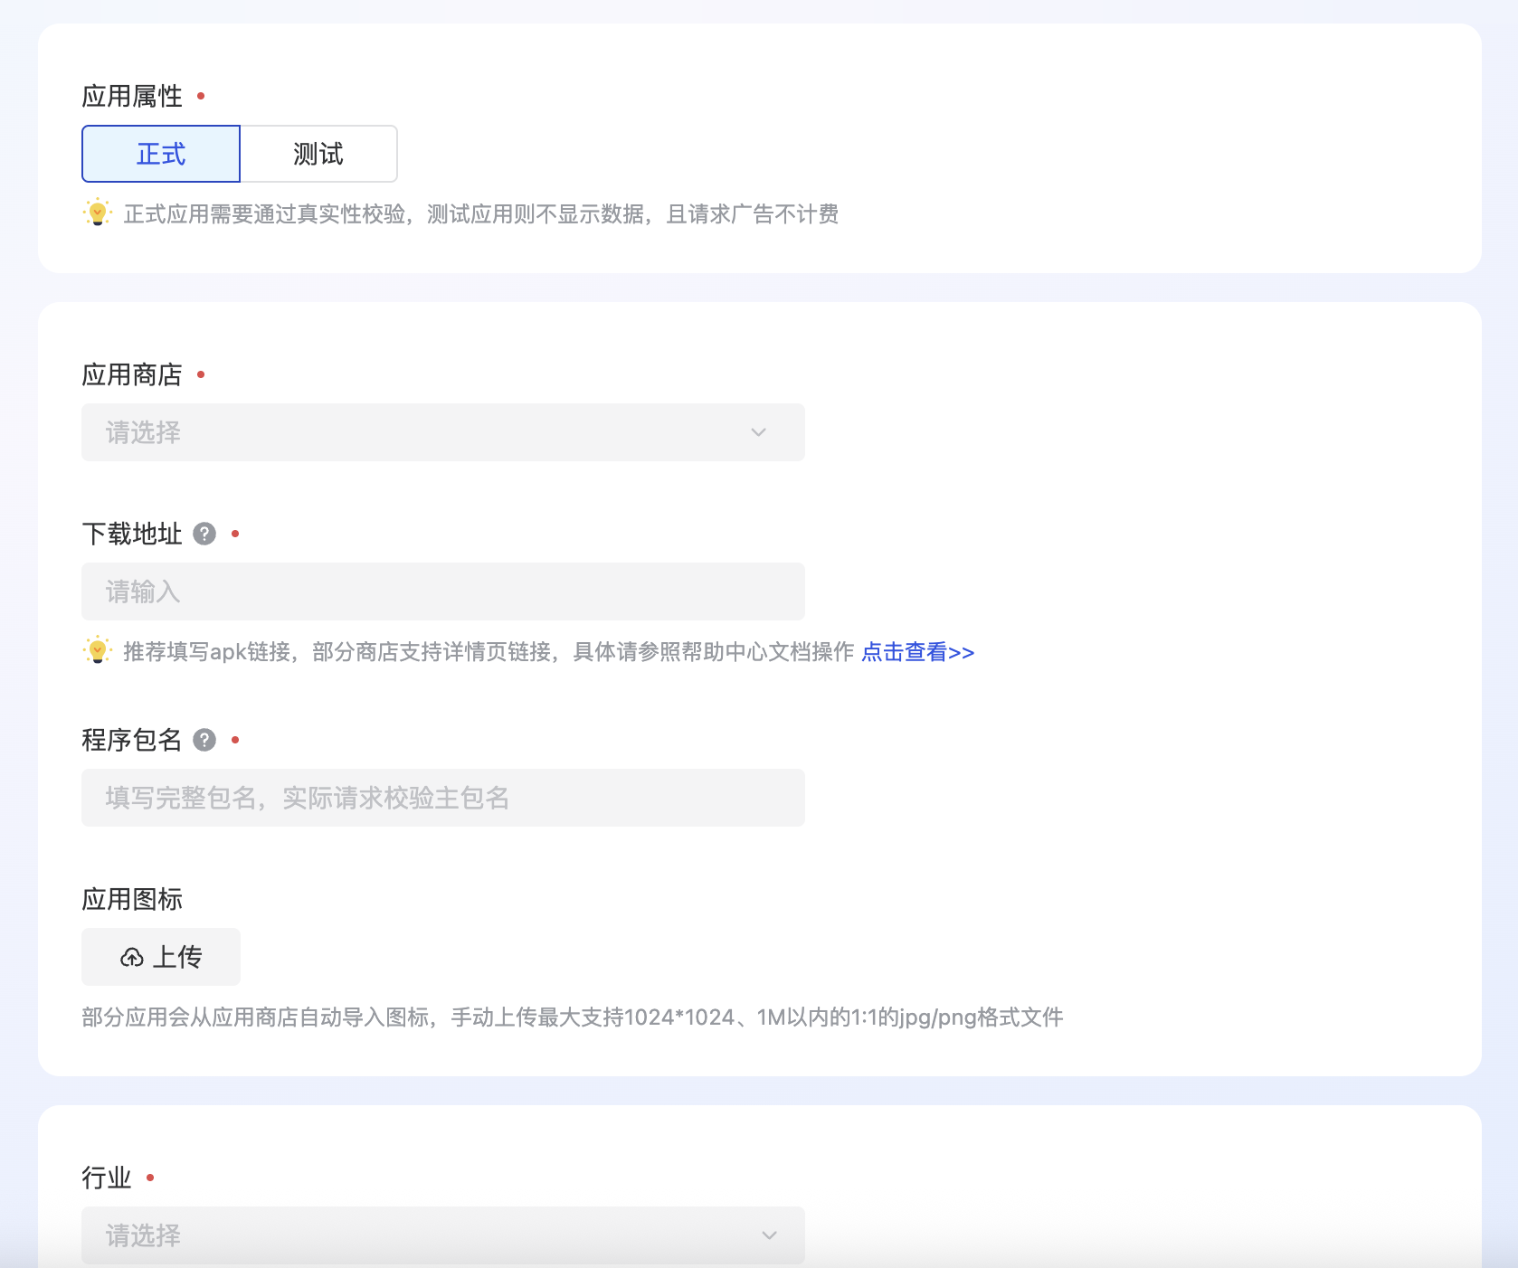This screenshot has width=1518, height=1268.
Task: Click the 应用商店 field label
Action: (x=132, y=374)
